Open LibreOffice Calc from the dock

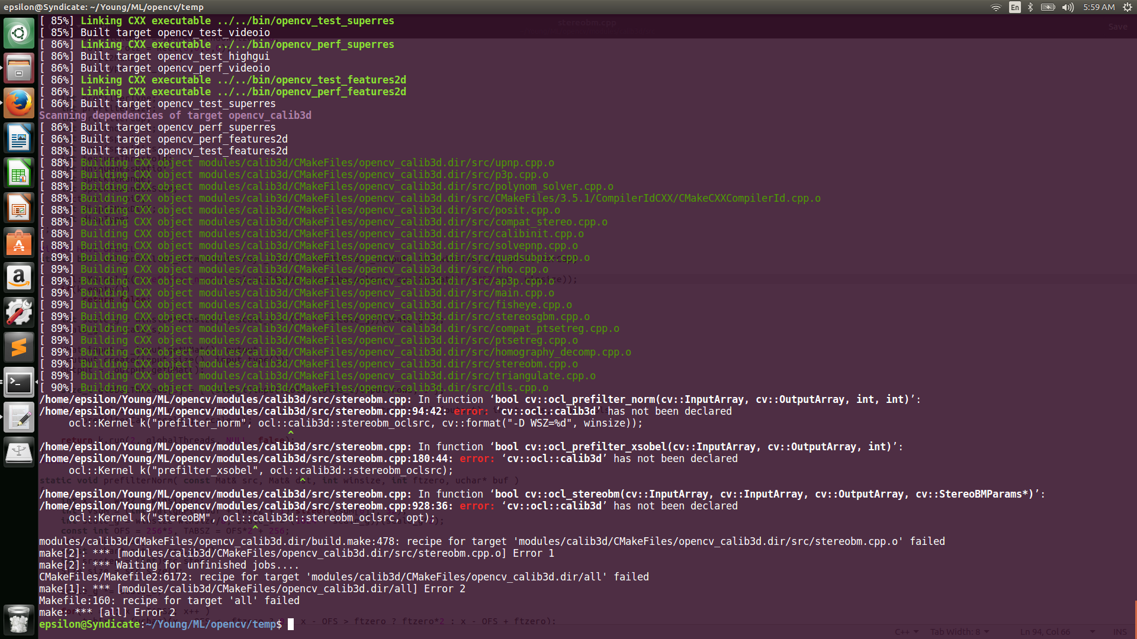[19, 173]
